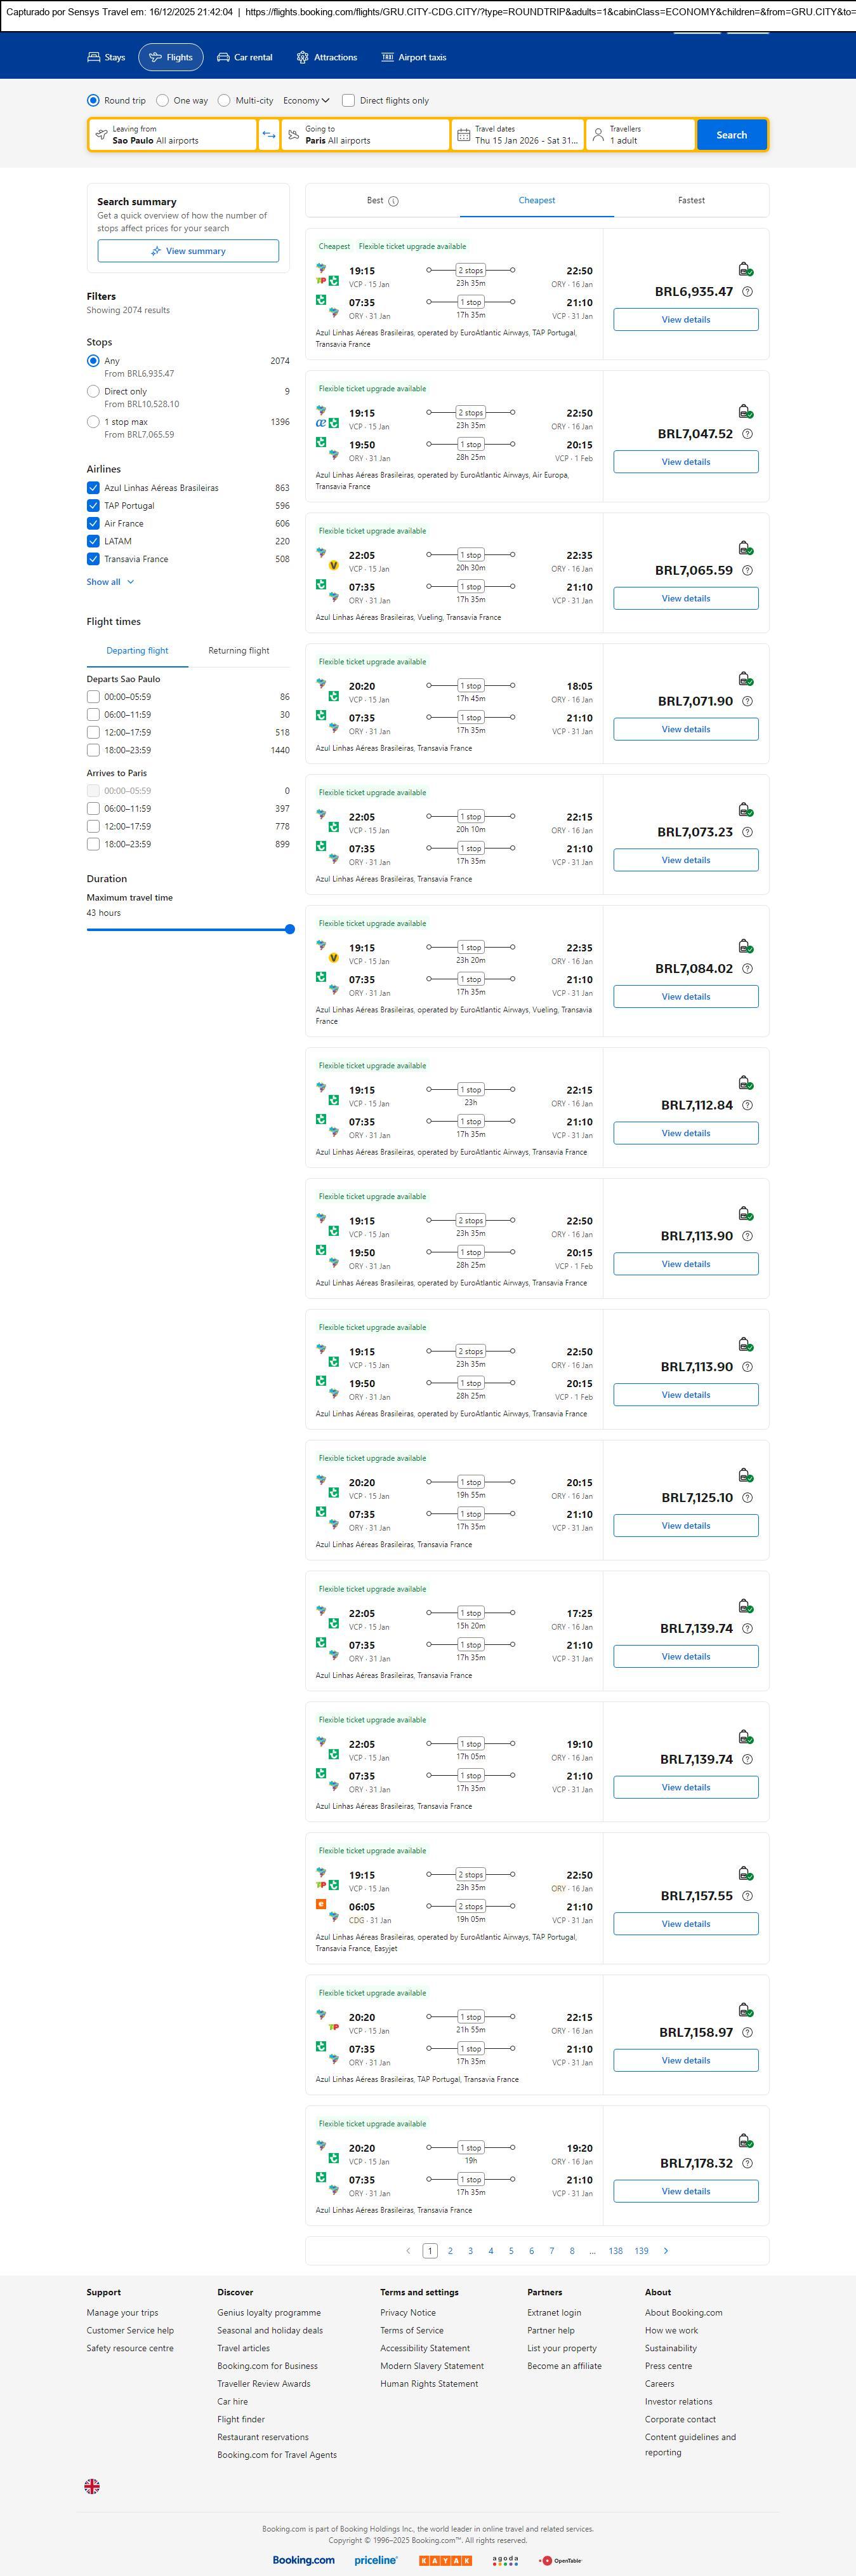856x2576 pixels.
Task: Uncheck the TAP Portugal airline filter
Action: click(x=93, y=506)
